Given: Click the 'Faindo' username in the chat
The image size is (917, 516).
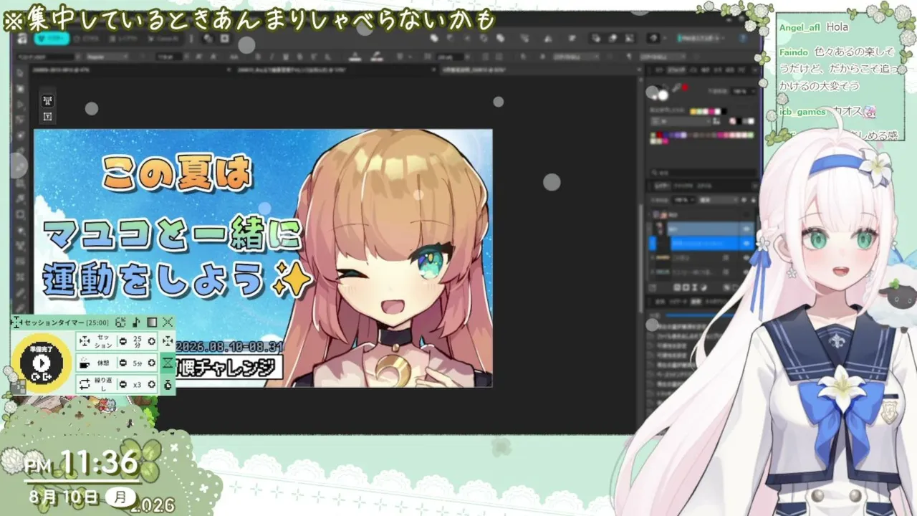Looking at the screenshot, I should pos(794,52).
